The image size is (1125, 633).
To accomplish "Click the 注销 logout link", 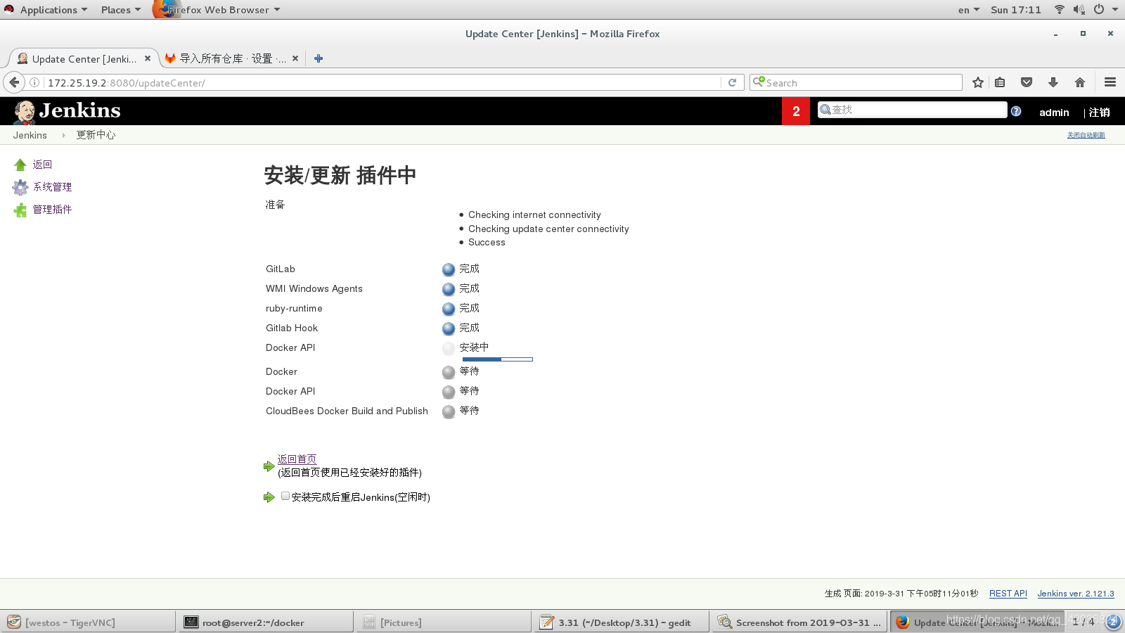I will (1100, 112).
